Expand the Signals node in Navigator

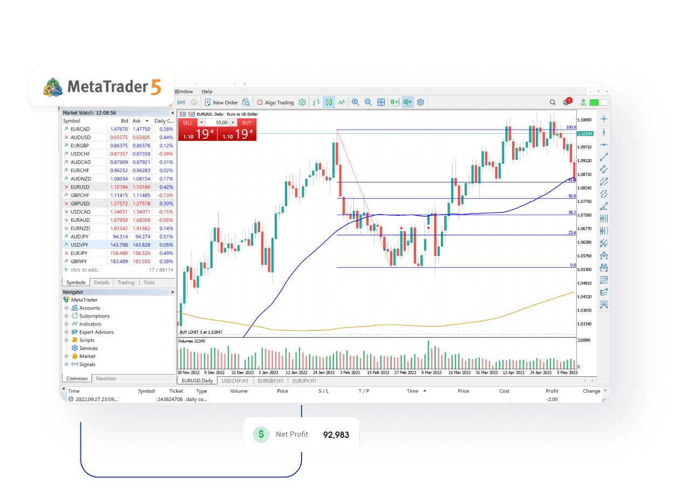tap(66, 364)
